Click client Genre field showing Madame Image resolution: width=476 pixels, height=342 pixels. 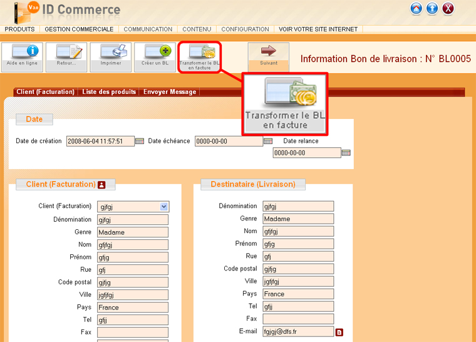(133, 232)
